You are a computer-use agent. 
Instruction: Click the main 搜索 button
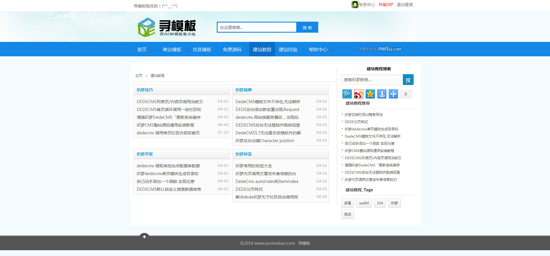(x=307, y=27)
